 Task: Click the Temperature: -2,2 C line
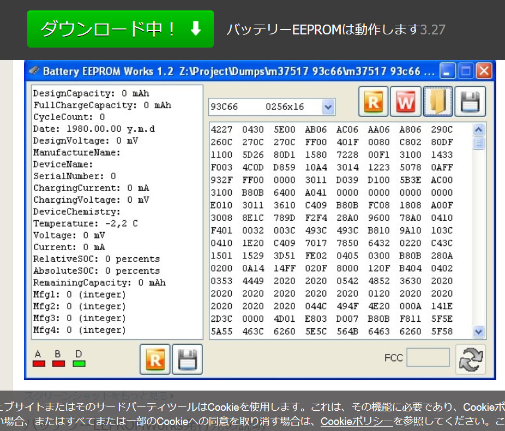click(86, 223)
